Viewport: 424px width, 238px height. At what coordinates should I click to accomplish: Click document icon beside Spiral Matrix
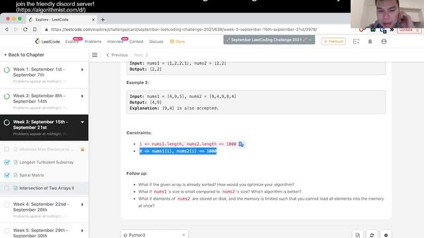[15, 175]
